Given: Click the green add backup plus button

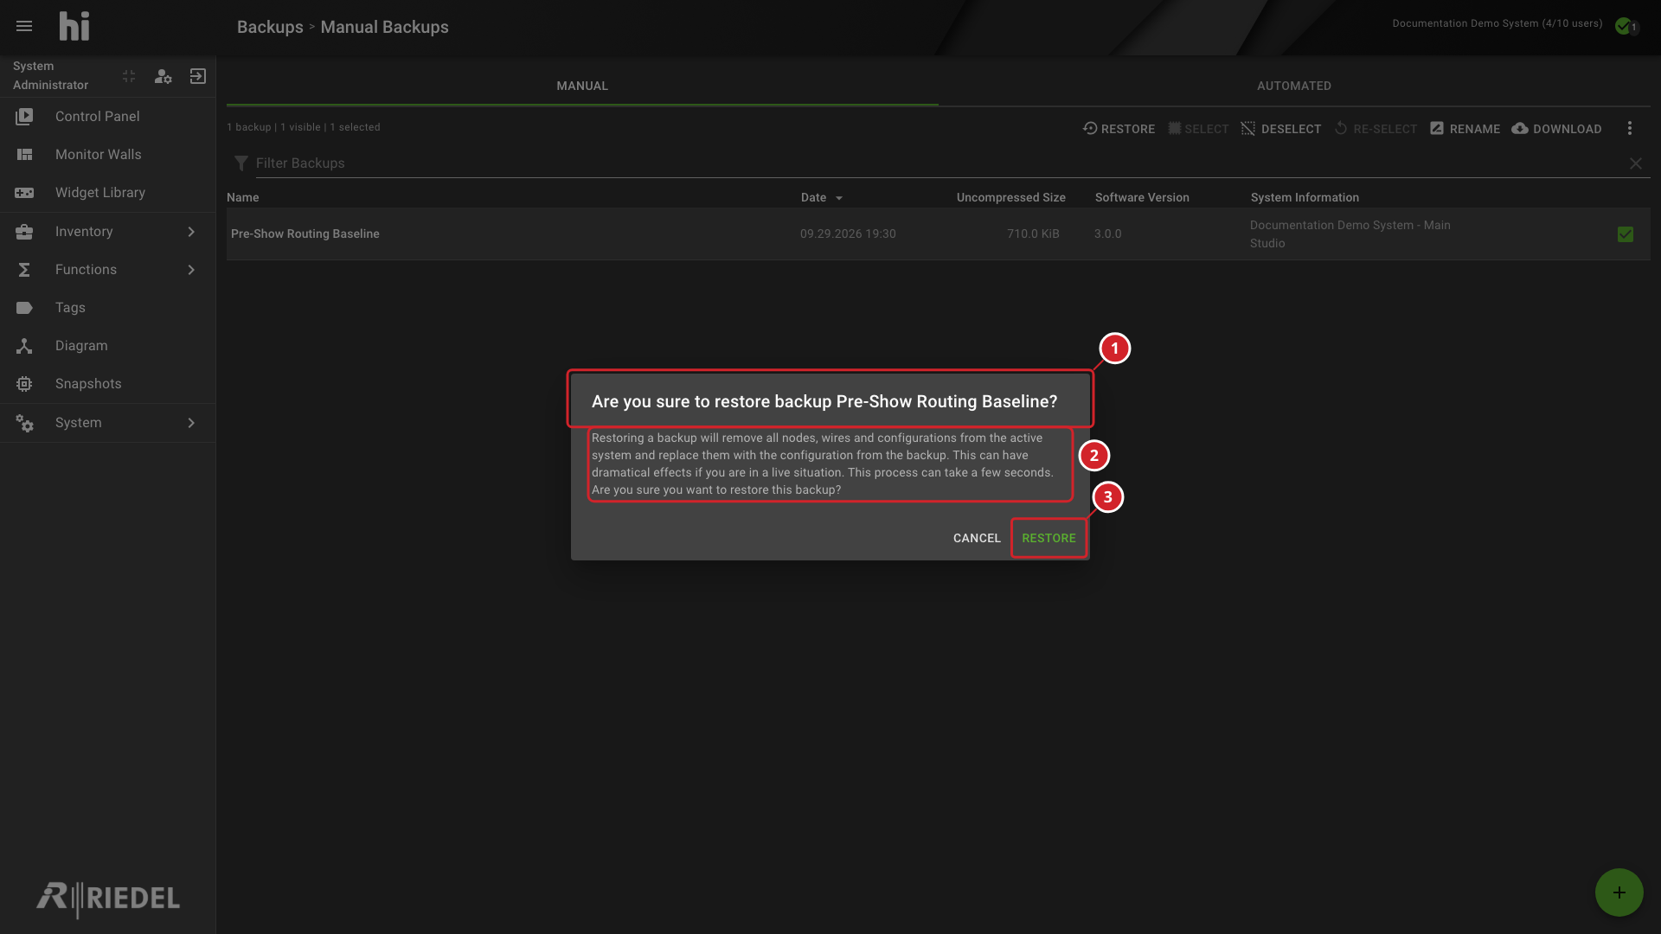Looking at the screenshot, I should 1619,892.
